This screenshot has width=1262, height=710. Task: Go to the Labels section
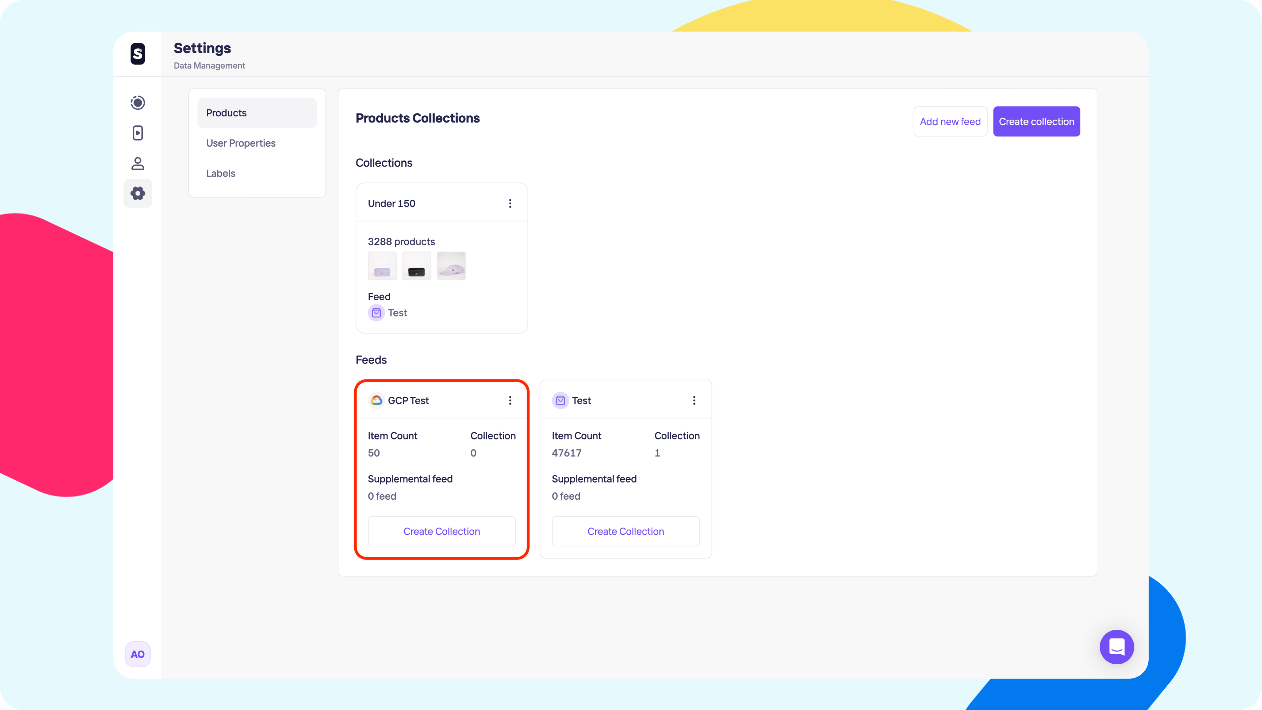221,174
